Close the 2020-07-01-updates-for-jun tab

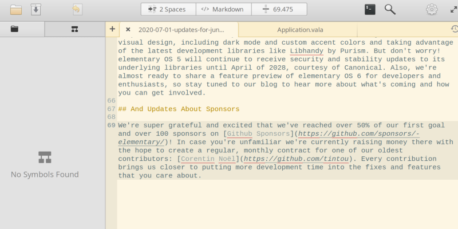(x=128, y=29)
